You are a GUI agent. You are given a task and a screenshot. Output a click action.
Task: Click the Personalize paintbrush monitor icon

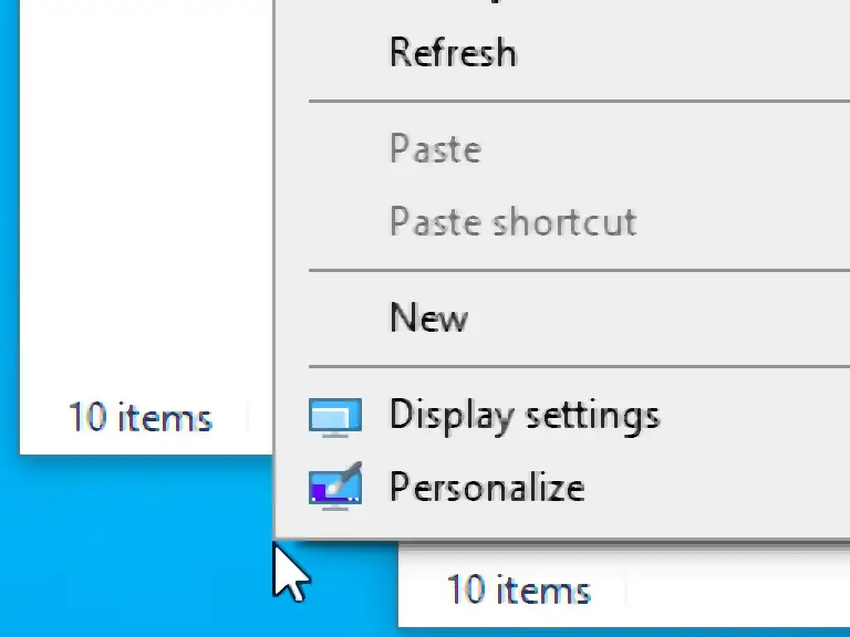coord(335,487)
